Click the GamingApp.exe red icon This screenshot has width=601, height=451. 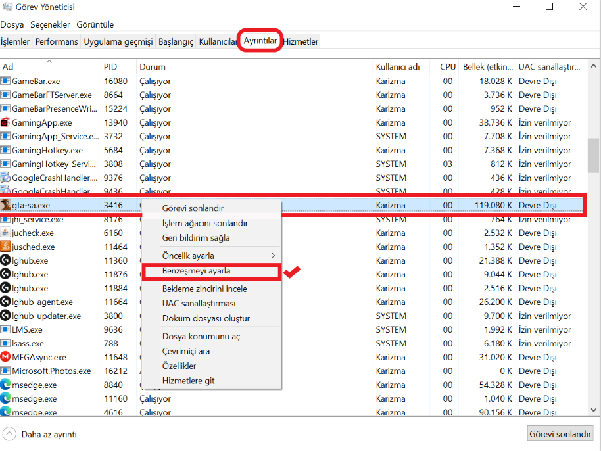(5, 123)
